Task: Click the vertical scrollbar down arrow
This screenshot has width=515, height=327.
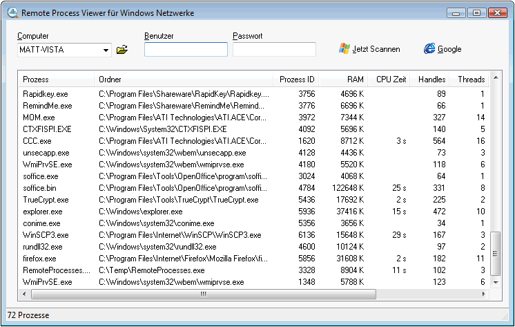Action: pos(496,282)
